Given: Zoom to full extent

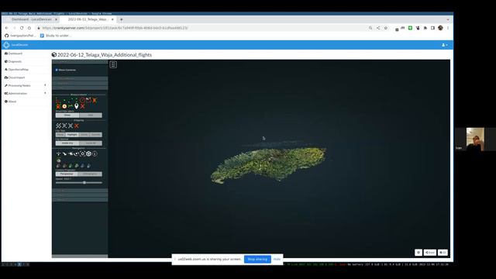Looking at the screenshot, I should pyautogui.click(x=83, y=153).
